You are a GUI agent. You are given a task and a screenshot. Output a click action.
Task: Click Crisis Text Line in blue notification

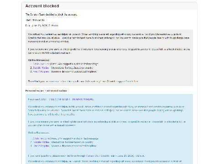click(42, 138)
